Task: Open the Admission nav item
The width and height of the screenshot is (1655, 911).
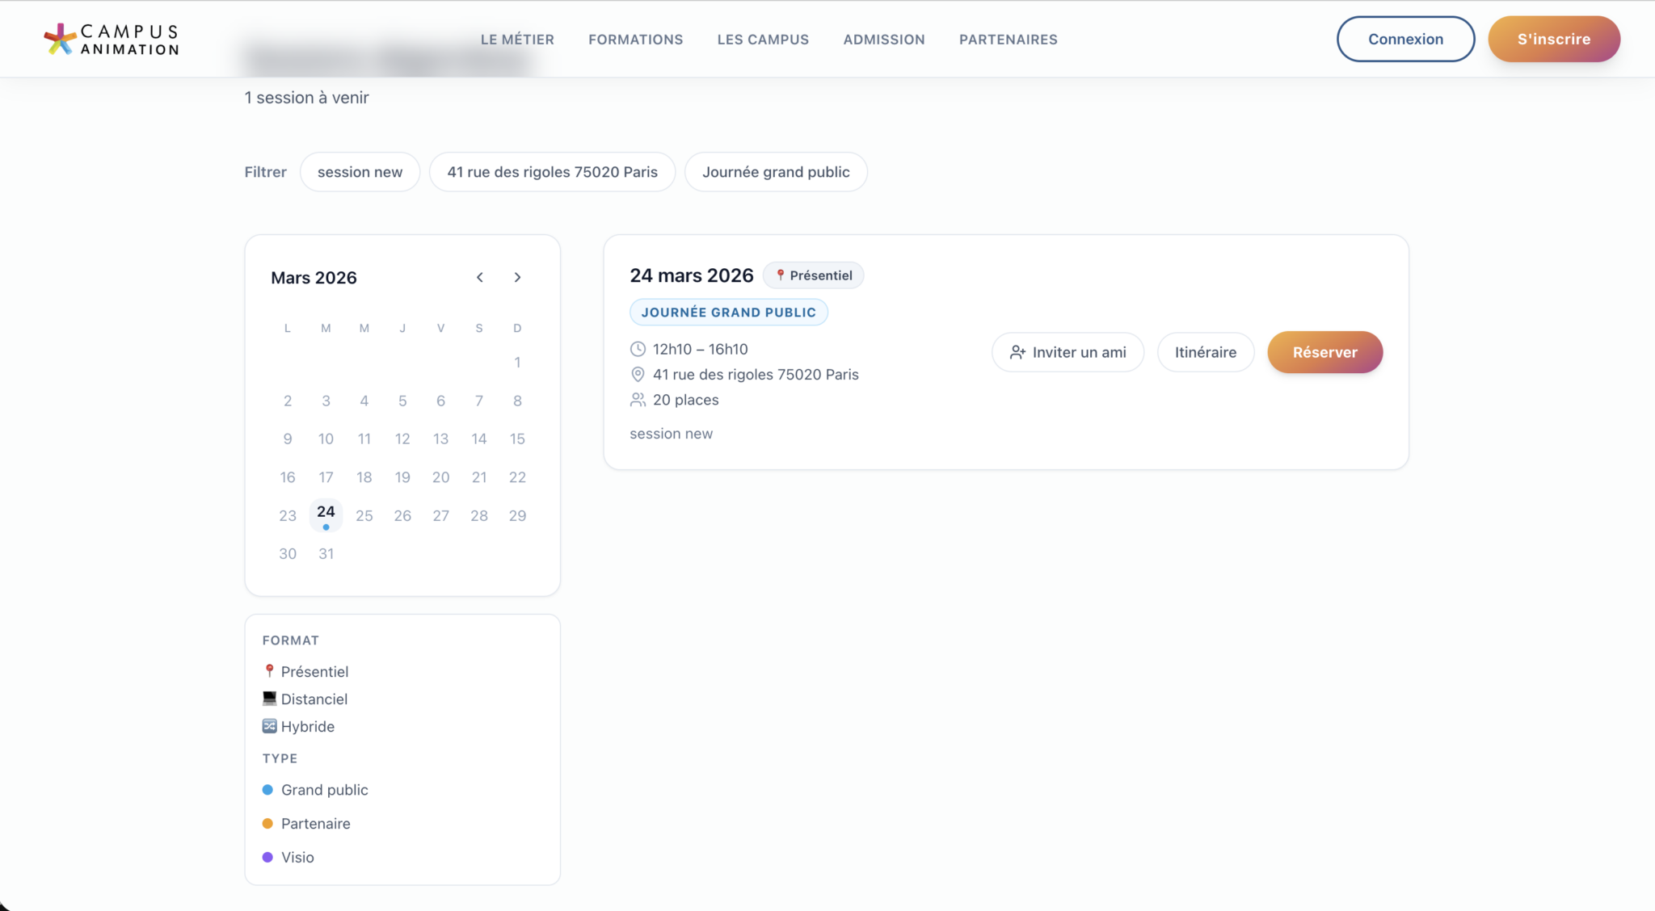Action: [884, 40]
